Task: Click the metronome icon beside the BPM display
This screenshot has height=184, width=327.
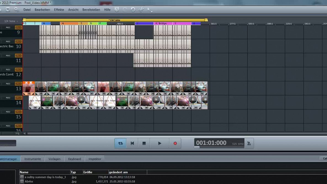Action: pyautogui.click(x=249, y=143)
